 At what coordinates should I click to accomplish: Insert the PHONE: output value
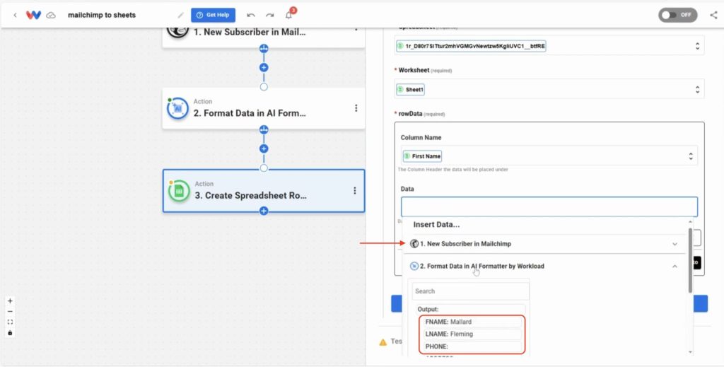(x=472, y=346)
